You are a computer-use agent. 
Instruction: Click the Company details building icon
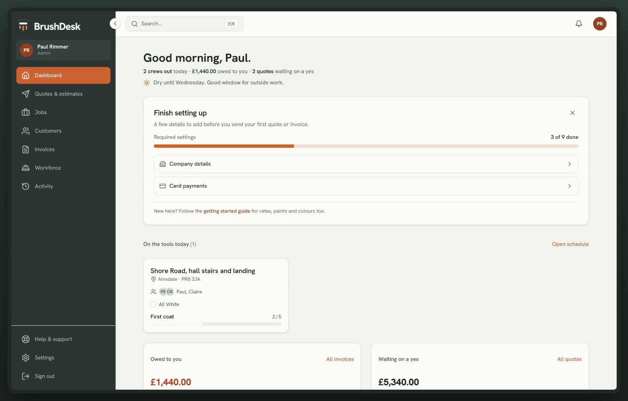coord(163,164)
